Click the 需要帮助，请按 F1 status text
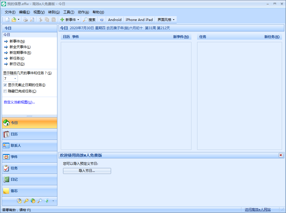286x213 pixels. 16,210
